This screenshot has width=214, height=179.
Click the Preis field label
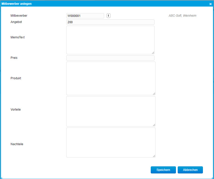point(14,58)
